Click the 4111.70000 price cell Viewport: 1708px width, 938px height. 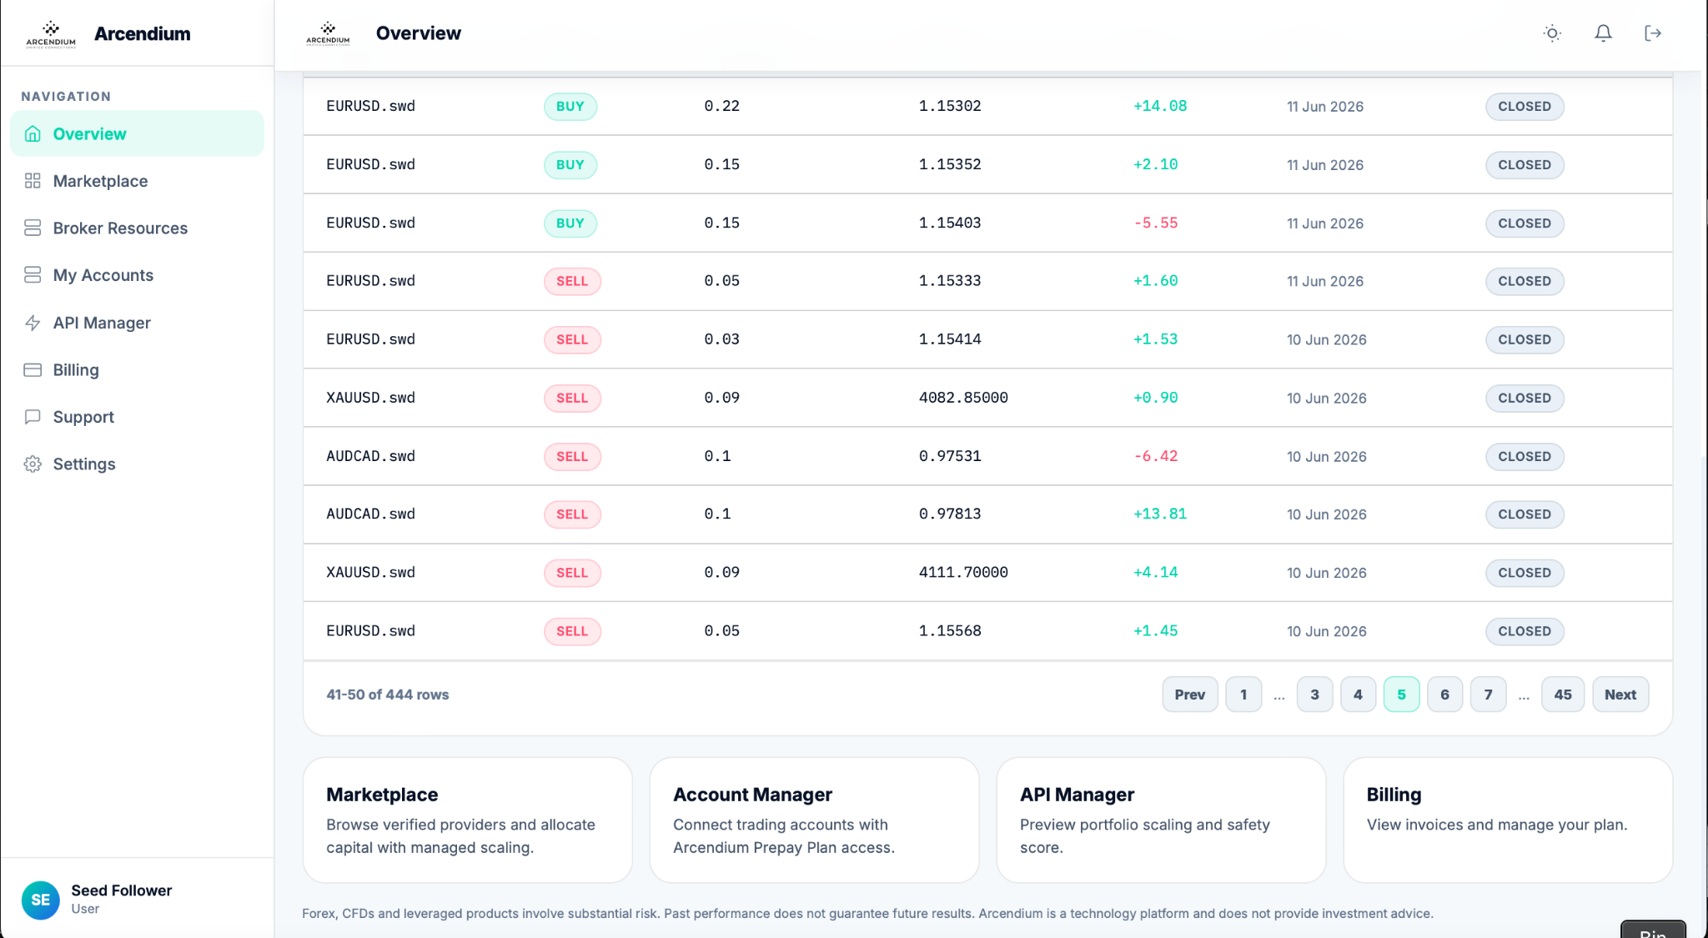click(x=963, y=572)
